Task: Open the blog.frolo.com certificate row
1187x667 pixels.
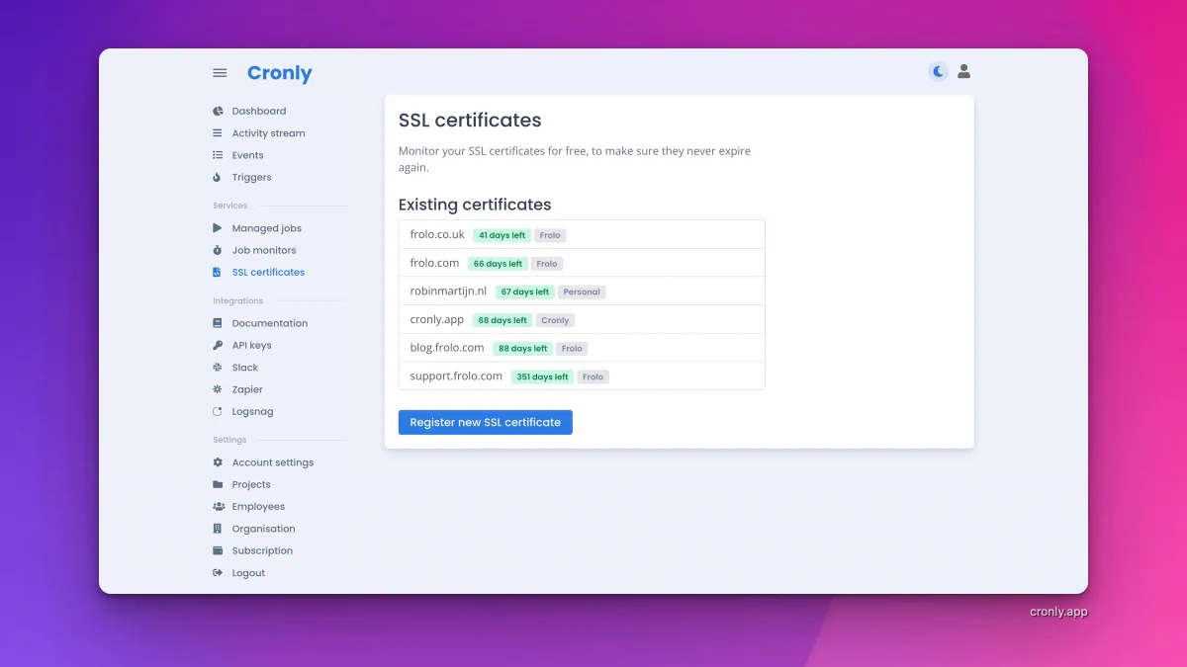Action: pos(582,348)
